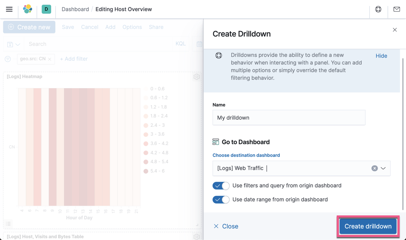The width and height of the screenshot is (406, 240).
Task: Go to the Dashboard breadcrumb
Action: point(75,9)
